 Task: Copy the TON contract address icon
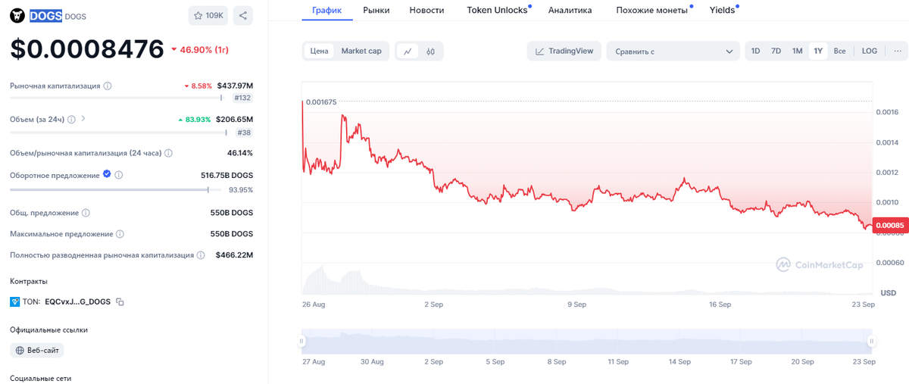(120, 301)
